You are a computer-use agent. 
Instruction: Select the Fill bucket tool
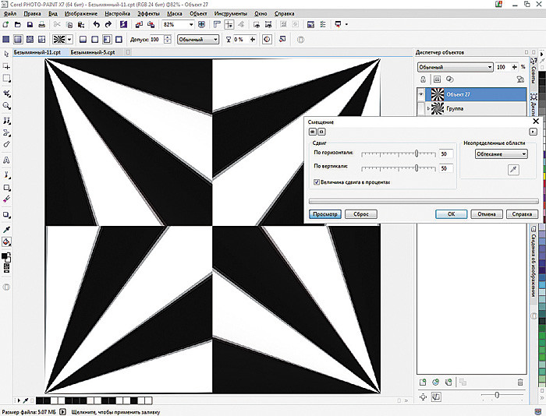pyautogui.click(x=6, y=241)
